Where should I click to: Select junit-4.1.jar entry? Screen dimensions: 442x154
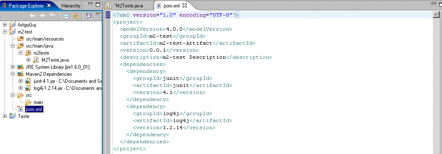click(x=67, y=81)
